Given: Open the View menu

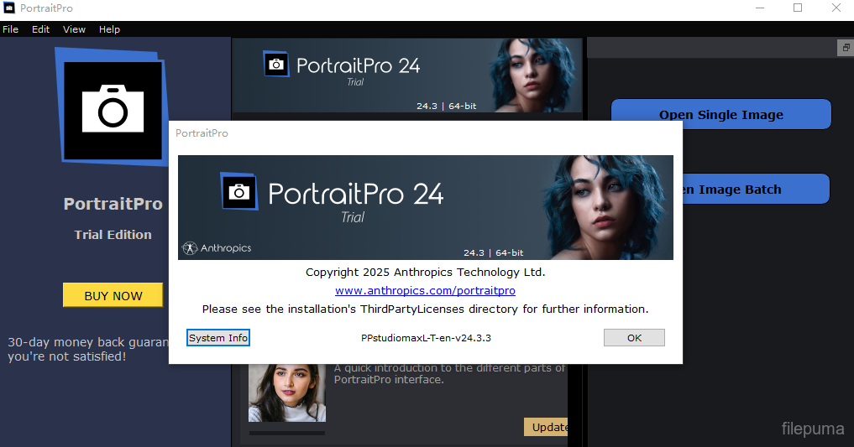Looking at the screenshot, I should (x=74, y=29).
